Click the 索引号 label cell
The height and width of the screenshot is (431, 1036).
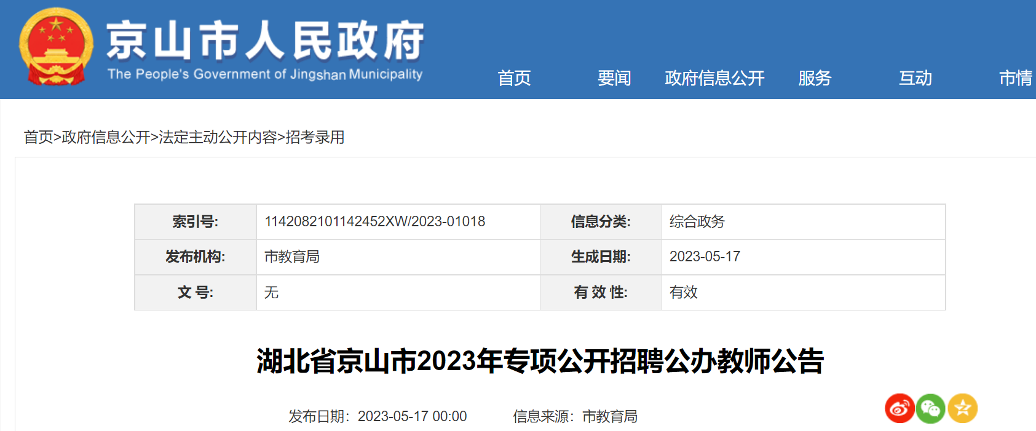[196, 222]
